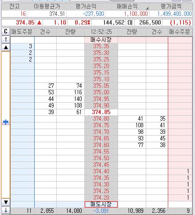Select price 374.80 row

[101, 118]
